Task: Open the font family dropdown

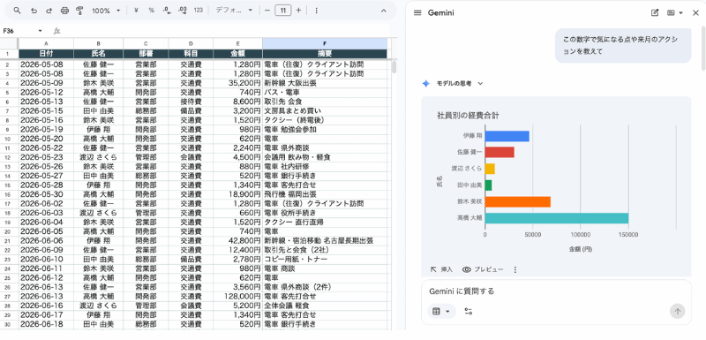Action: [x=234, y=11]
